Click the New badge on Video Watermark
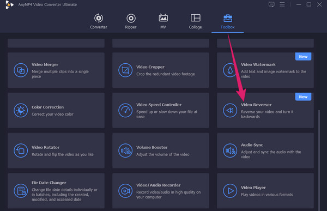Image resolution: width=327 pixels, height=211 pixels. (x=303, y=57)
